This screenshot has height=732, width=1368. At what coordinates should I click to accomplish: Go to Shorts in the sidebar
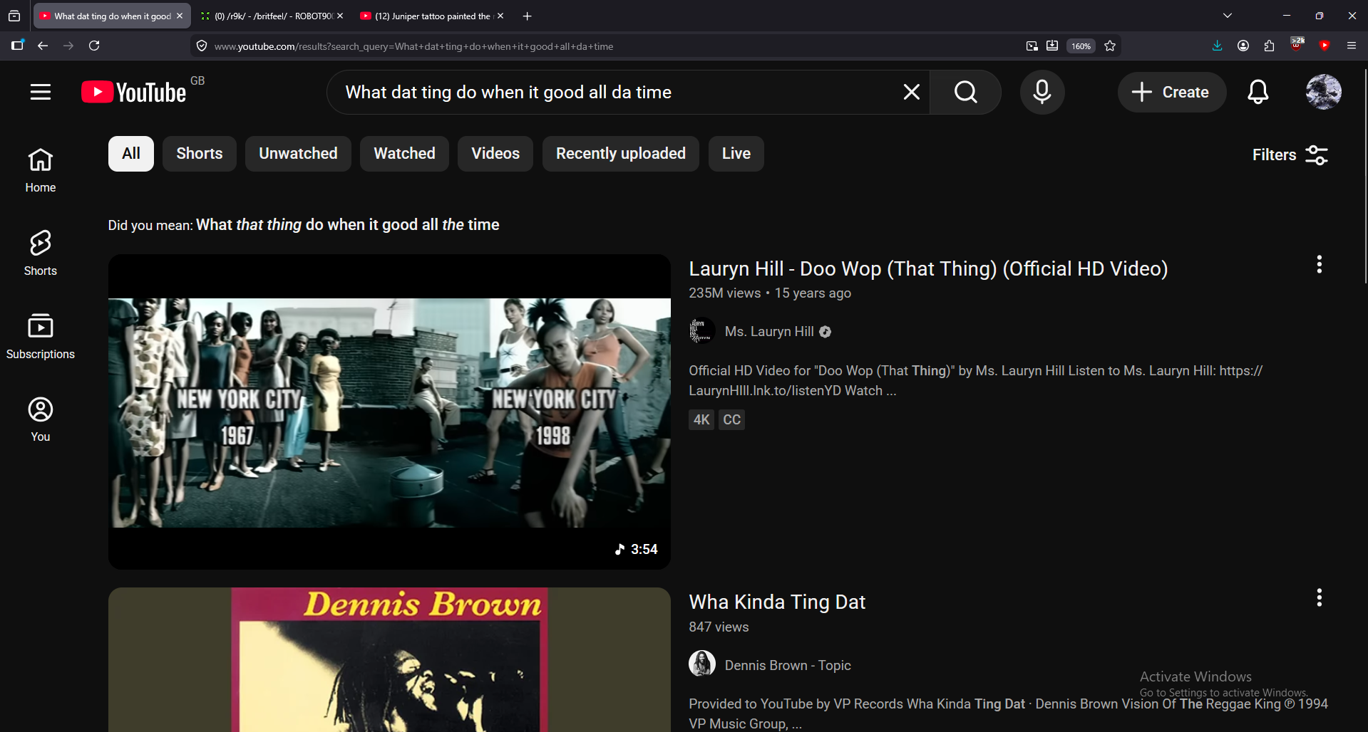pyautogui.click(x=41, y=253)
